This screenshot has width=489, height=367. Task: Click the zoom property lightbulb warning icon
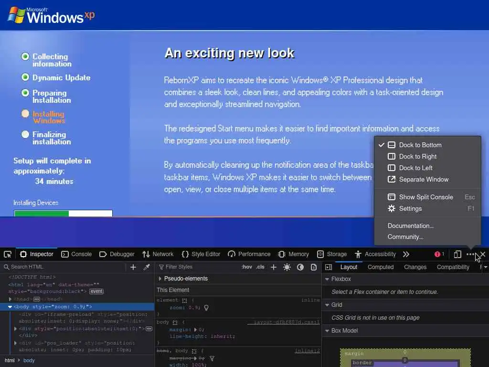point(206,308)
